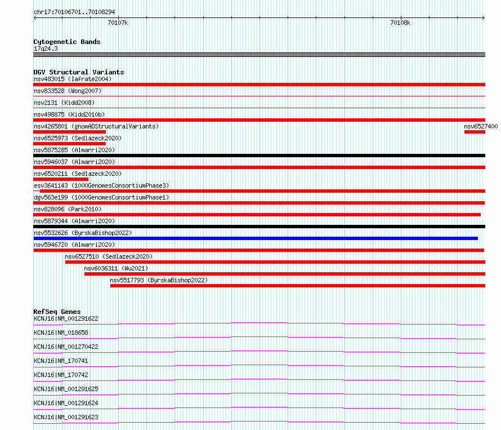
Task: Click the short nsv6520211 (Sedlazeck2020) bar
Action: tap(61, 179)
